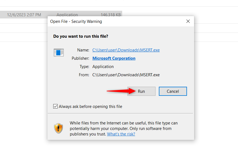Click the 146,318 KB file size cell

tap(111, 15)
